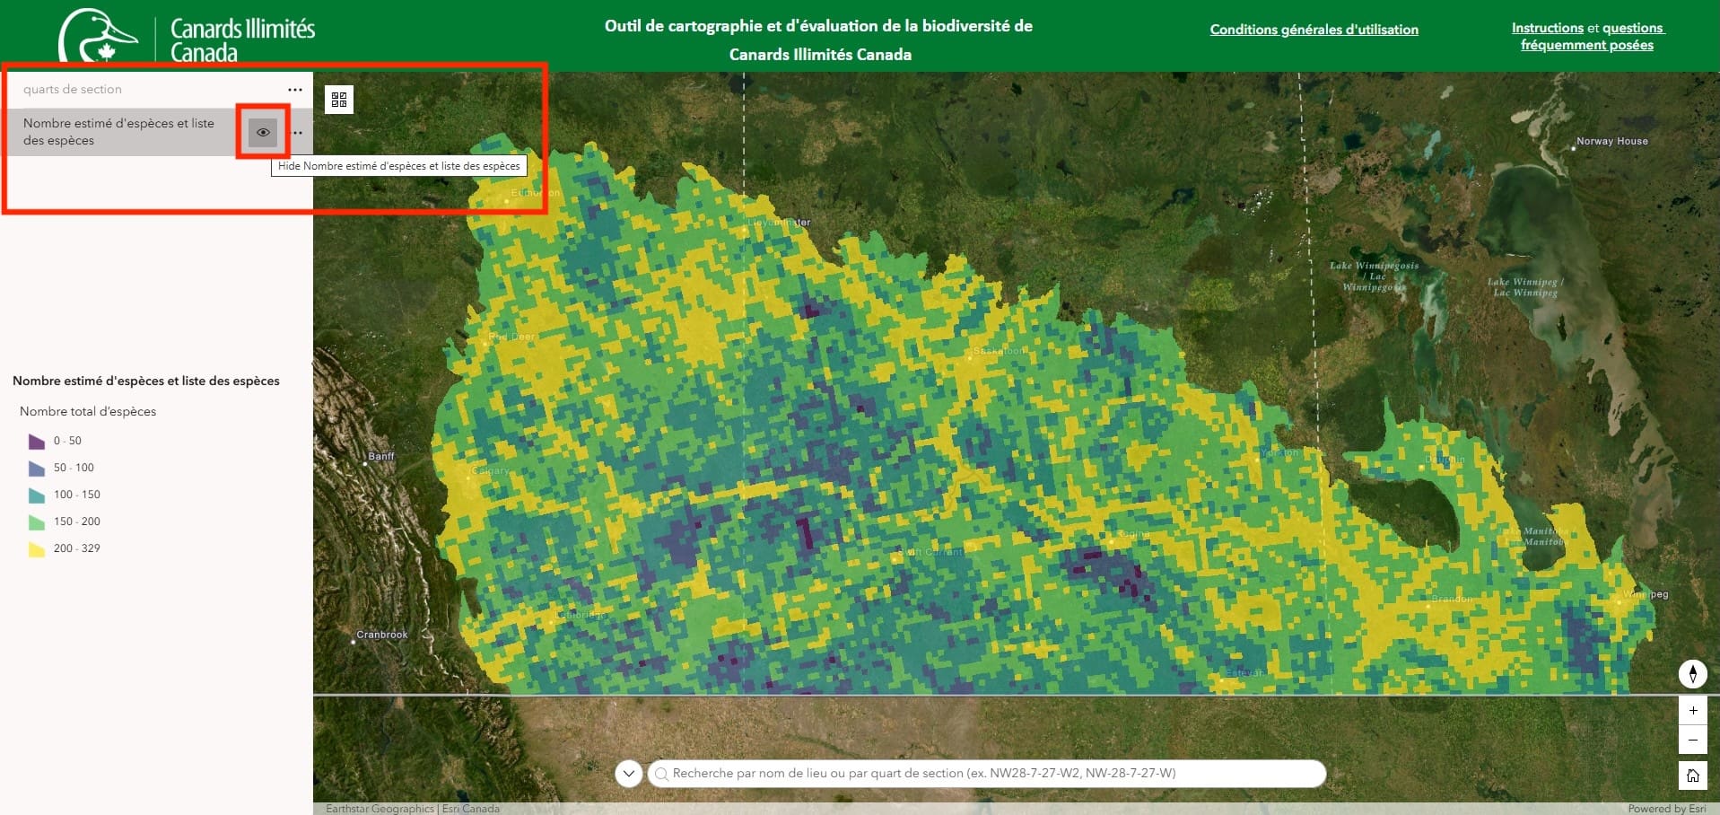This screenshot has height=815, width=1720.
Task: Hide the Nombre estimé d'espèces layer
Action: [263, 132]
